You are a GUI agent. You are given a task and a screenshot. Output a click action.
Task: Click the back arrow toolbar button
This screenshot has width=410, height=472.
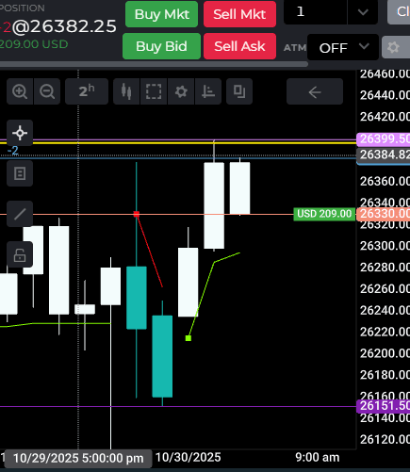click(315, 91)
